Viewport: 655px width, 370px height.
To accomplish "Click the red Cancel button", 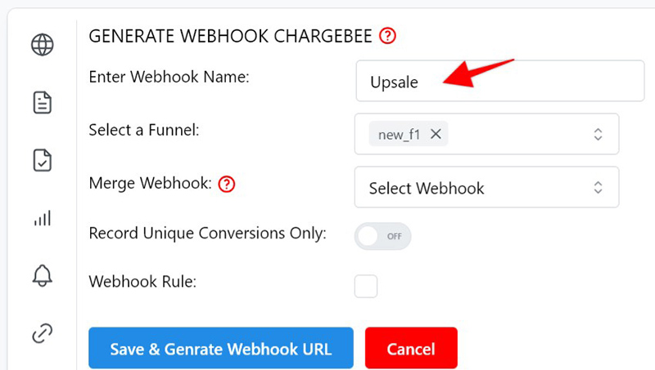I will pyautogui.click(x=411, y=348).
